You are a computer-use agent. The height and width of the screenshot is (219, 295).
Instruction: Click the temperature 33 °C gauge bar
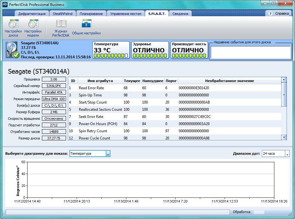coord(111,56)
